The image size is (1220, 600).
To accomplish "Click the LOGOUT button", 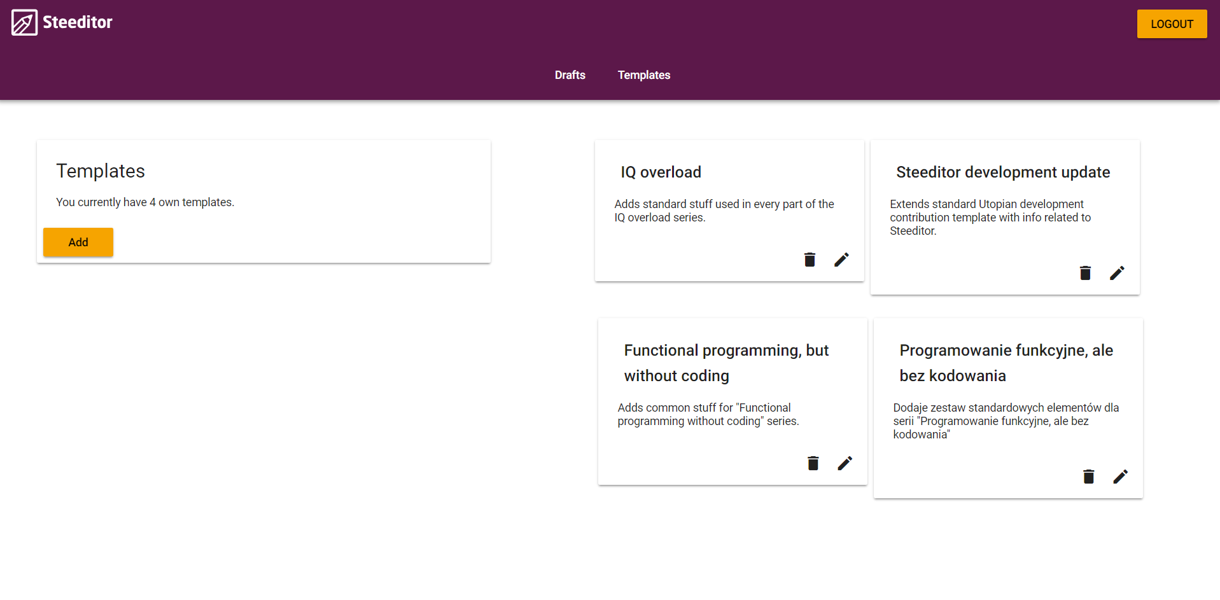I will (x=1172, y=24).
